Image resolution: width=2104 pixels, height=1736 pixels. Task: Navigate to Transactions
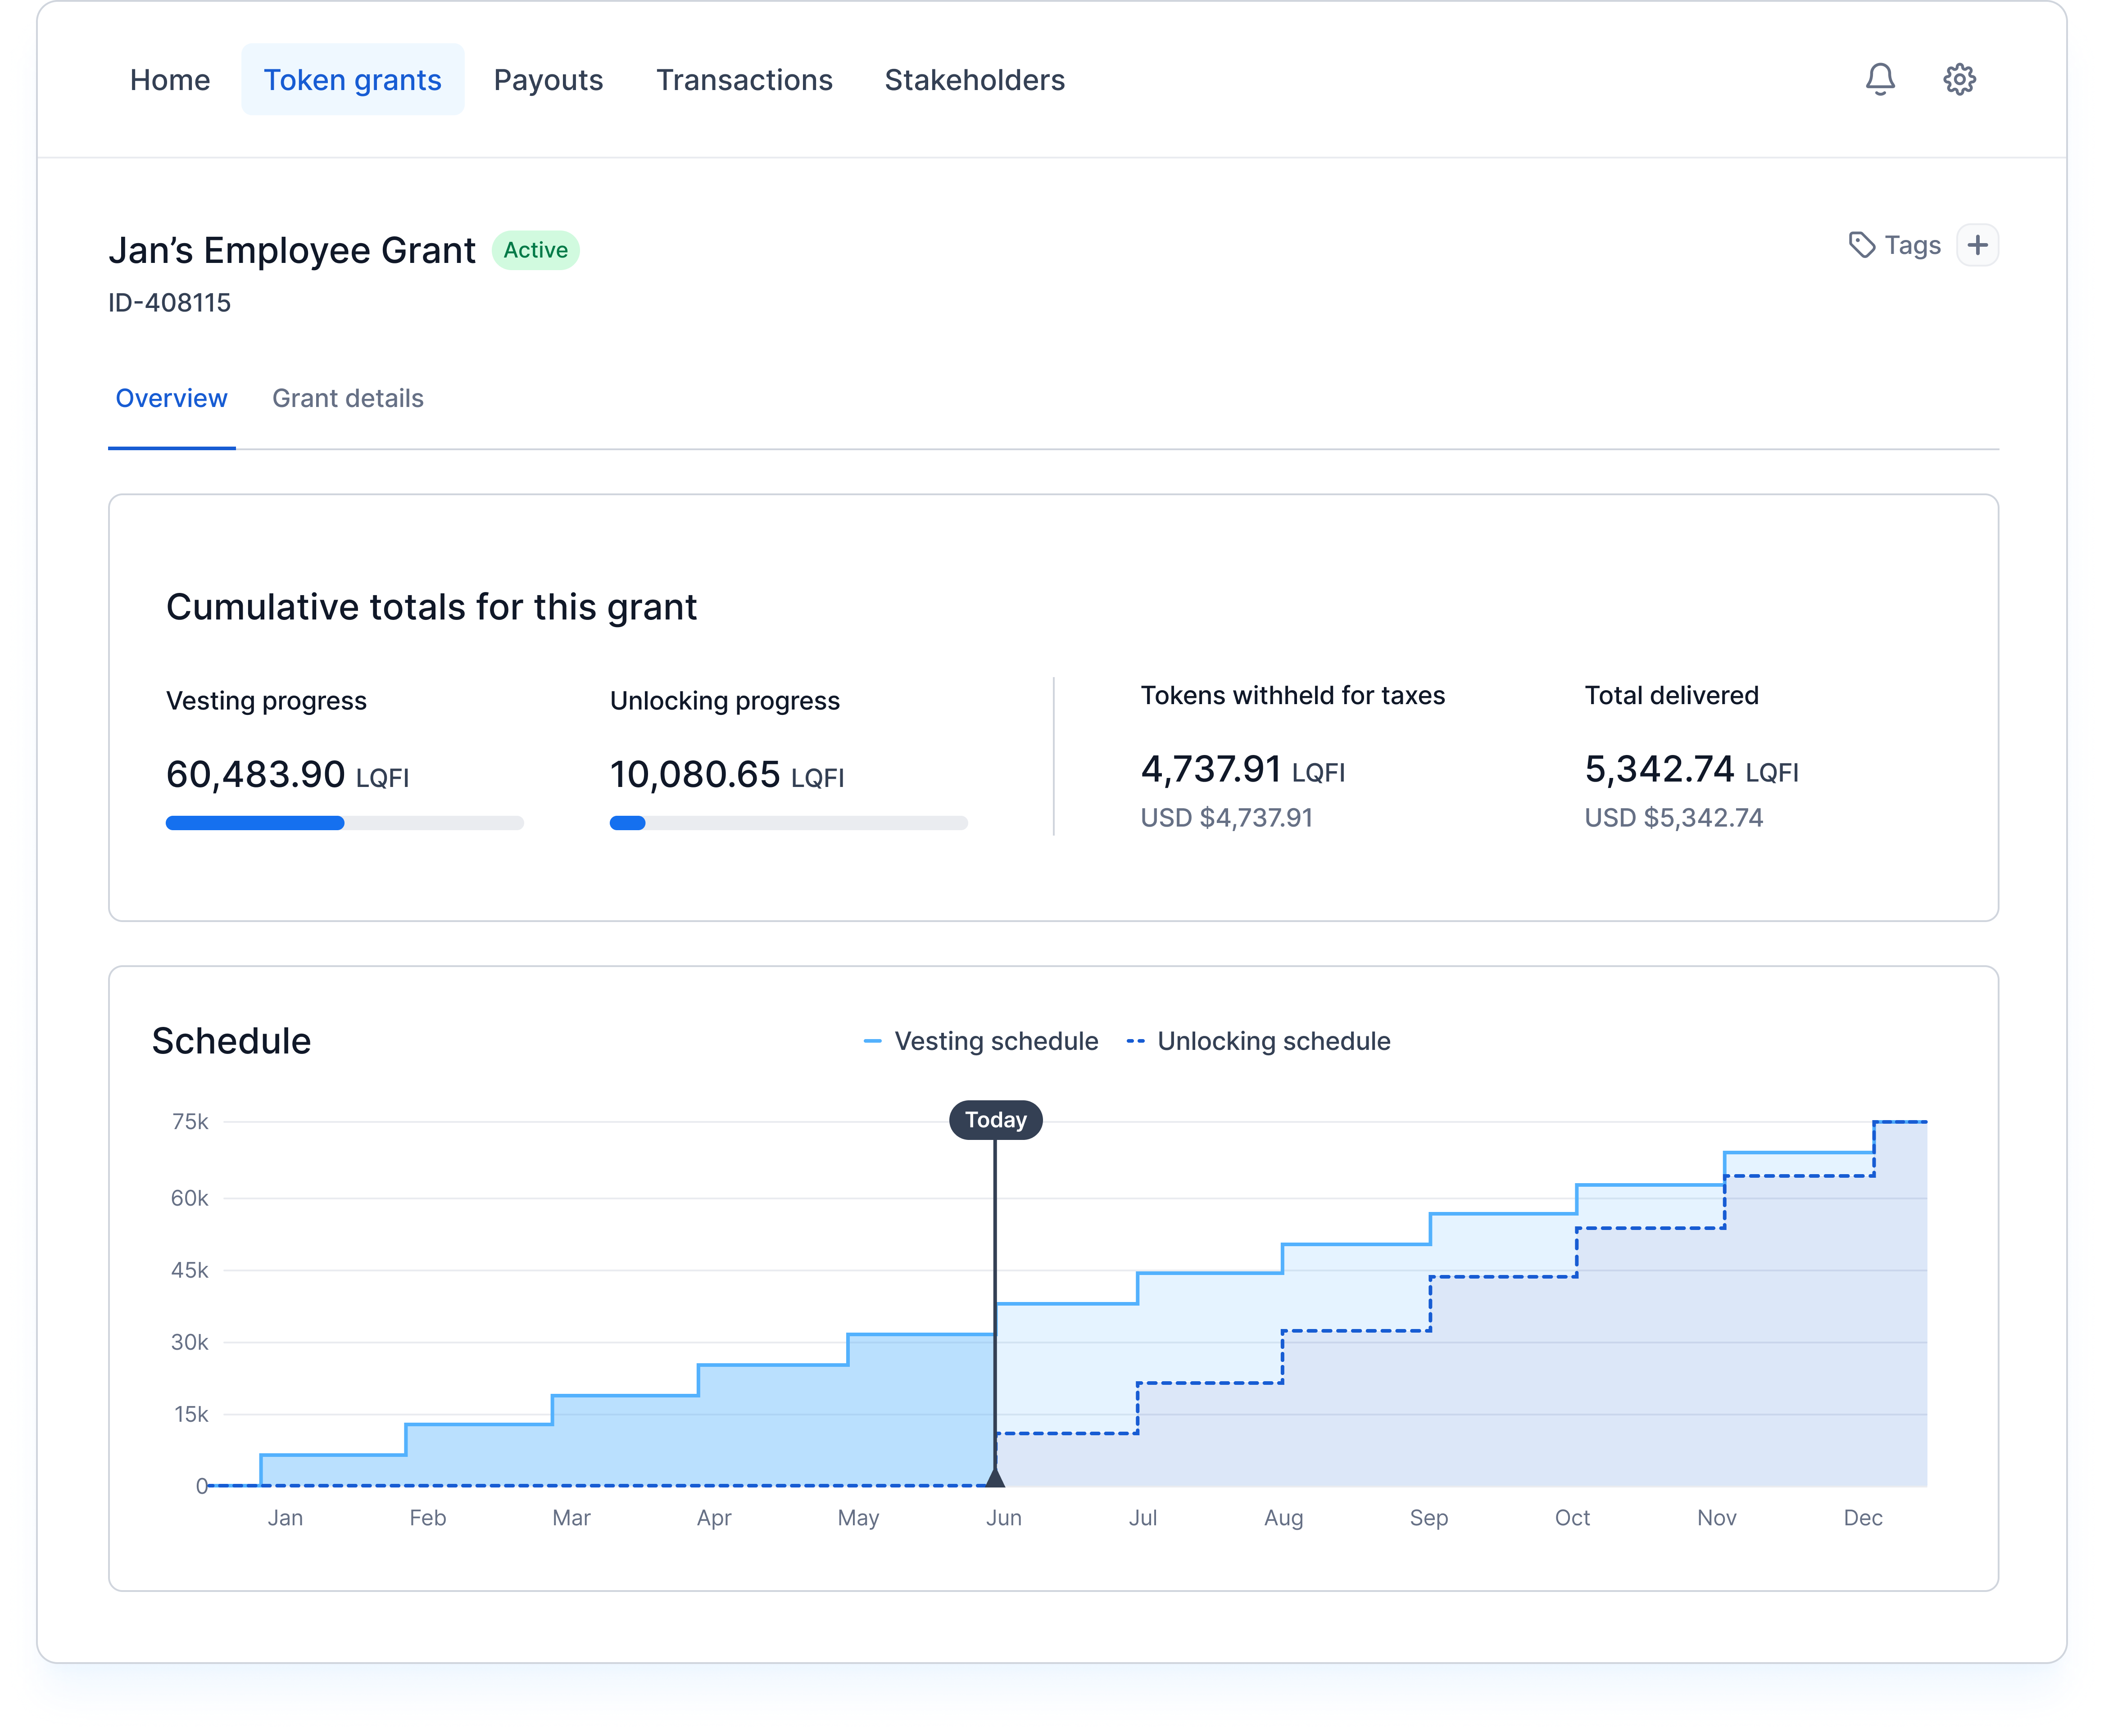[x=744, y=80]
